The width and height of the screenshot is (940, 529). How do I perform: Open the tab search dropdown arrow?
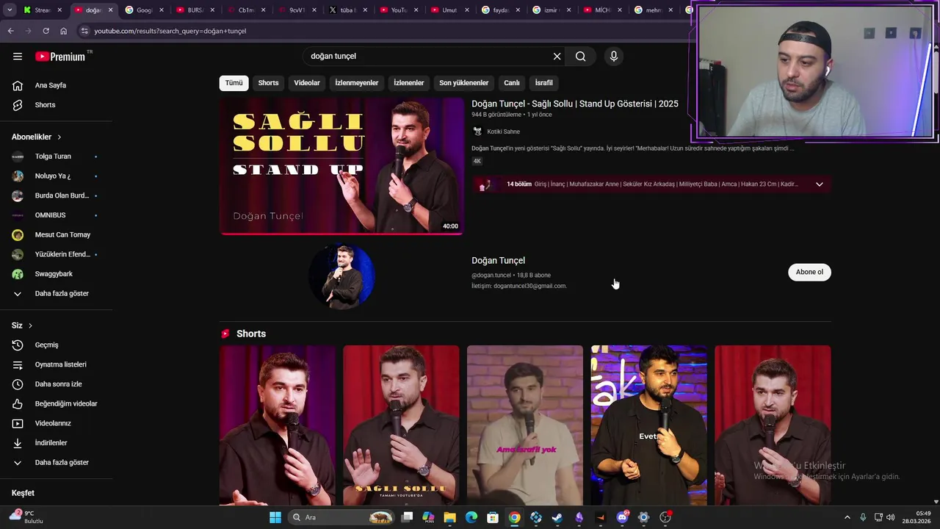[10, 10]
